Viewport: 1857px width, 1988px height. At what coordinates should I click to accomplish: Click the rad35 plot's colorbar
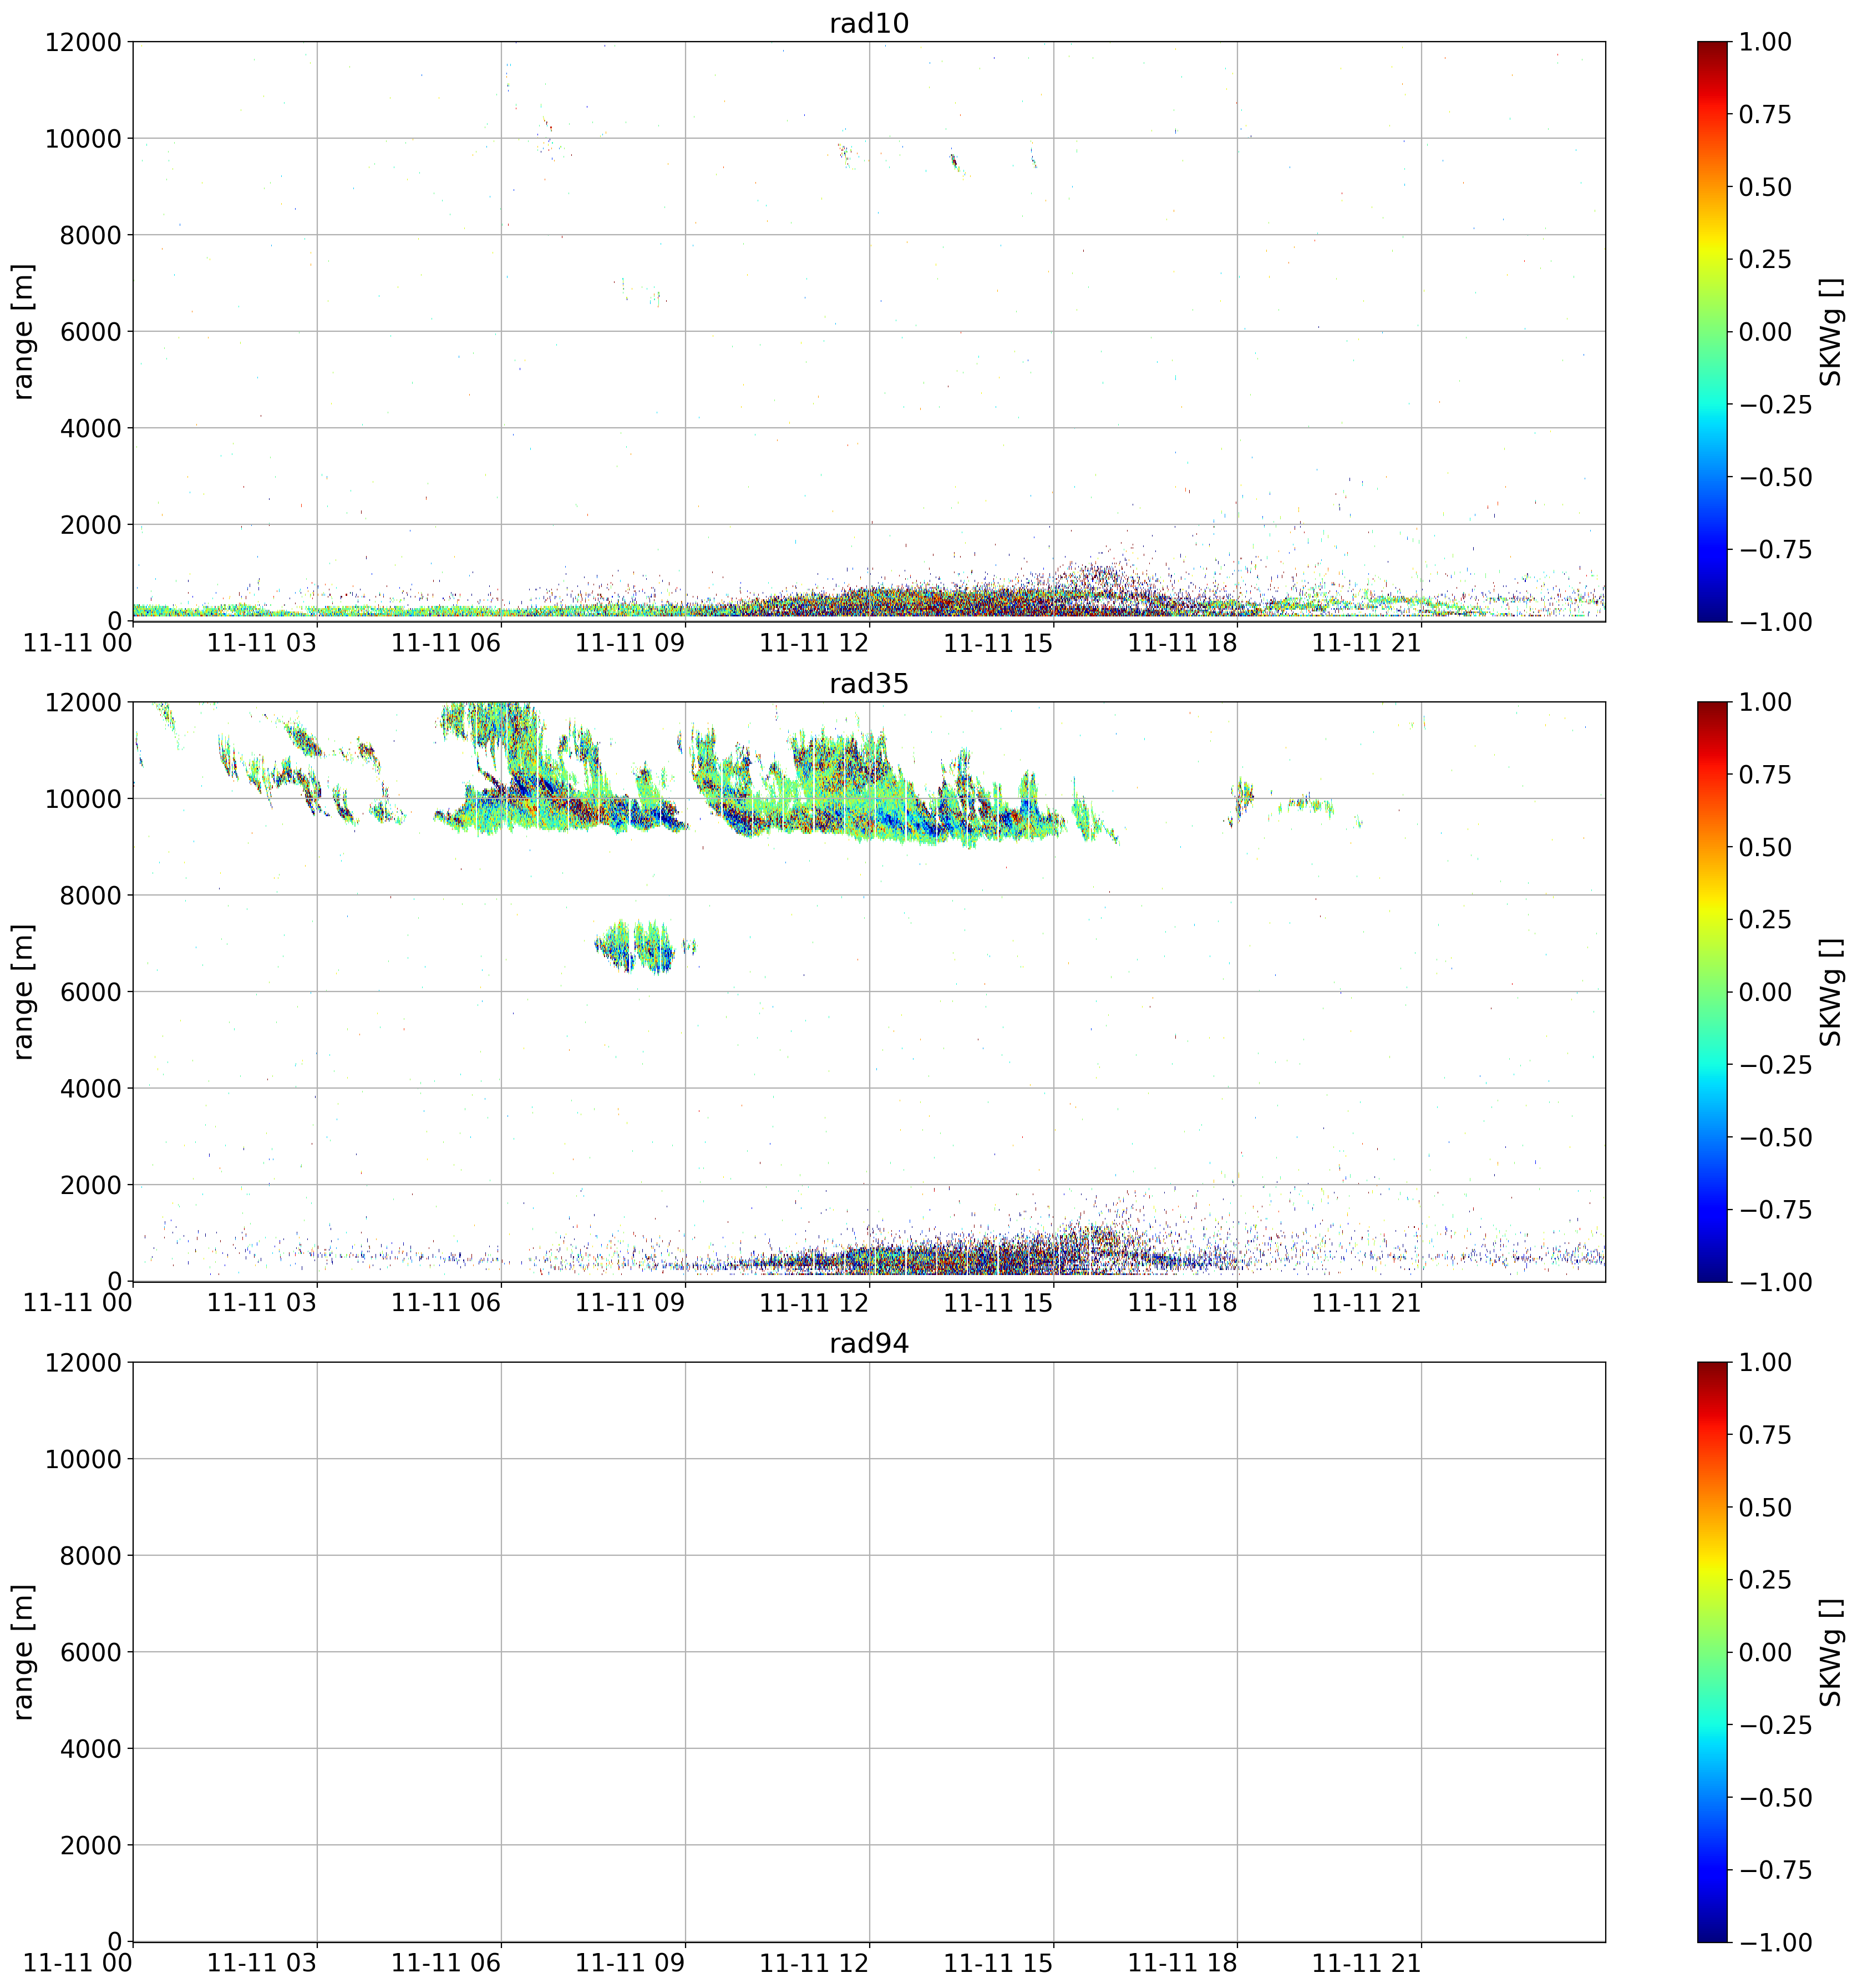(1711, 991)
